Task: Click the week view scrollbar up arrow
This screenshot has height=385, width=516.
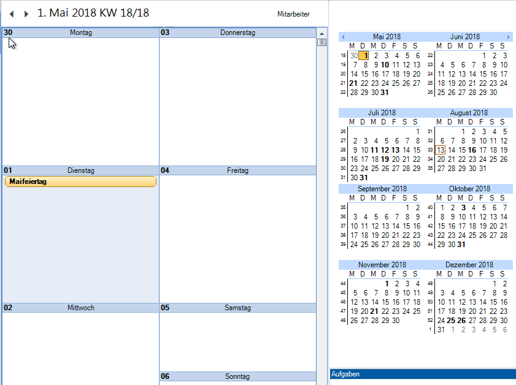Action: coord(321,32)
